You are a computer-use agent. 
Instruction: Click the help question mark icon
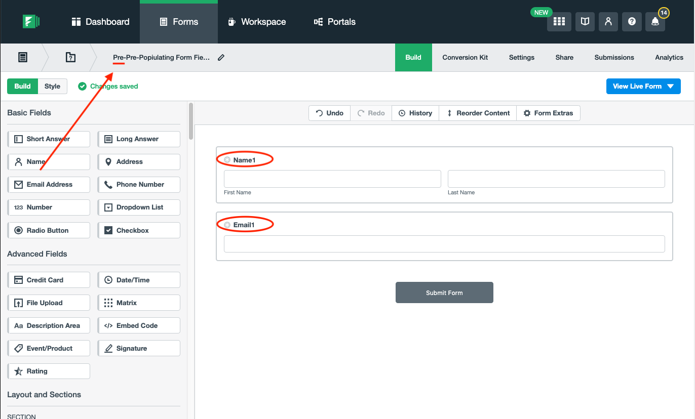pyautogui.click(x=632, y=22)
